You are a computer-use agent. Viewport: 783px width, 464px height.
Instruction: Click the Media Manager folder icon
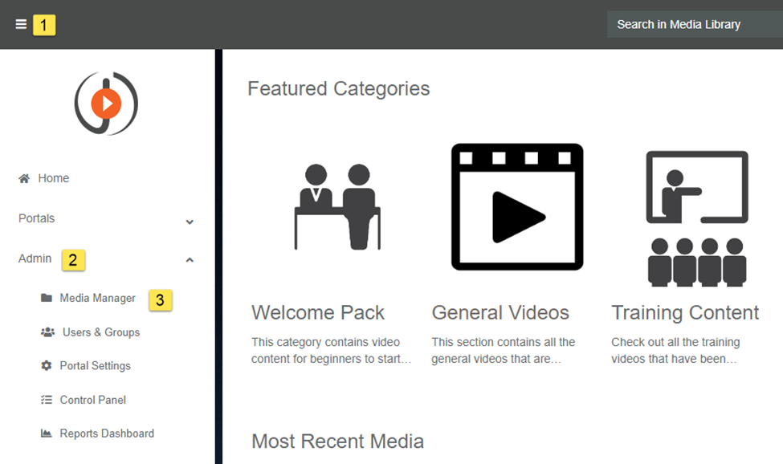(47, 298)
